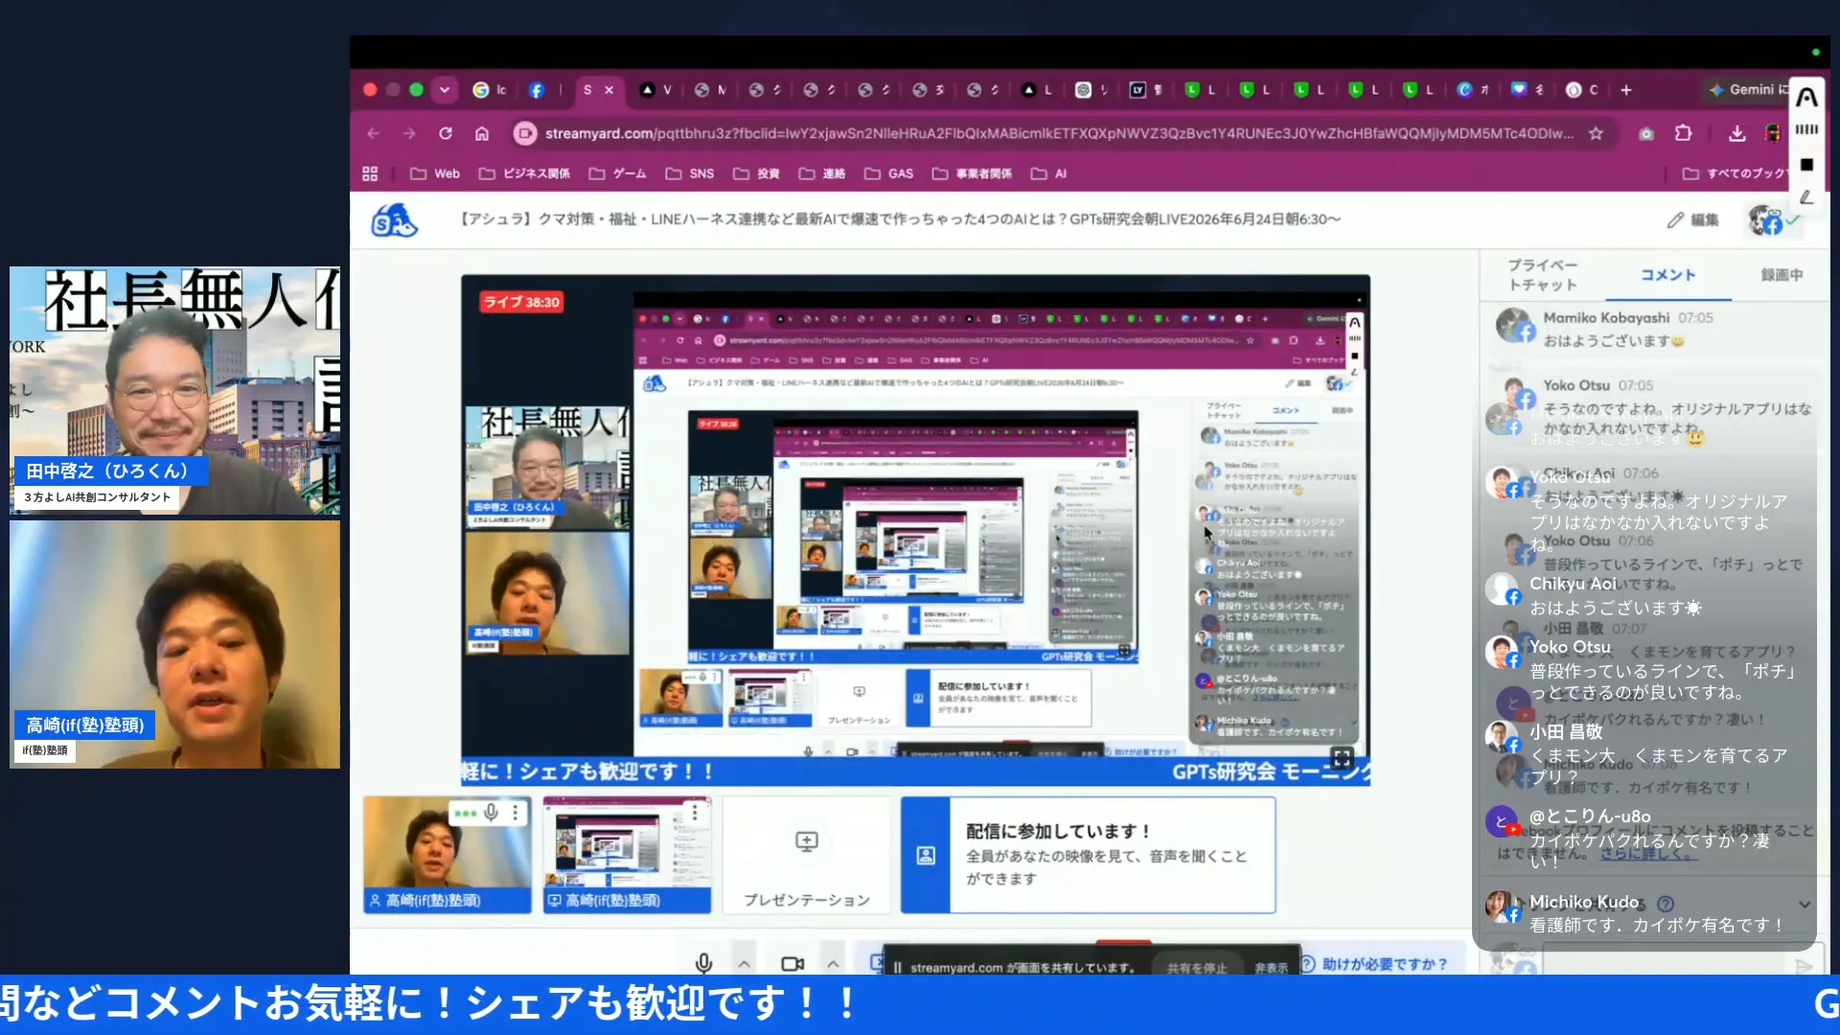Screen dimensions: 1840x1035
Task: Open the GAS bookmarks folder
Action: [x=889, y=173]
